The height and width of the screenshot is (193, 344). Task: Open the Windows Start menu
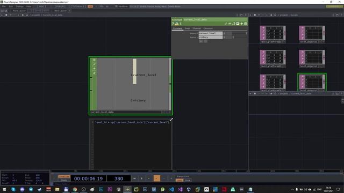coord(4,189)
